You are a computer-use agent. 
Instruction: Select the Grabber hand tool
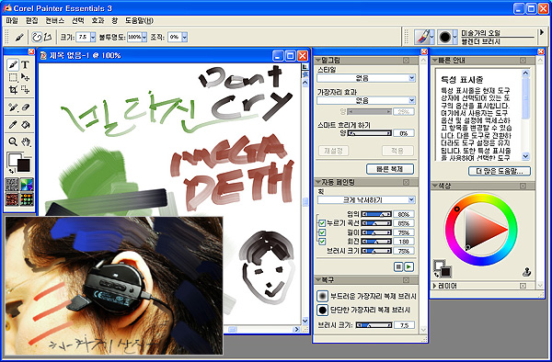(25, 142)
